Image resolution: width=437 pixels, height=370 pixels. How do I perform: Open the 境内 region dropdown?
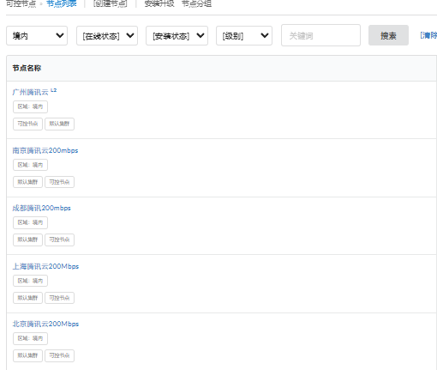point(37,36)
